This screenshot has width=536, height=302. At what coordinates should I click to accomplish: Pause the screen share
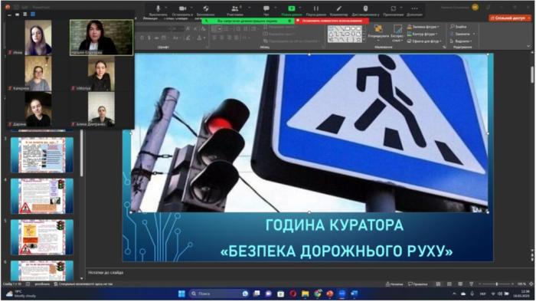point(316,8)
